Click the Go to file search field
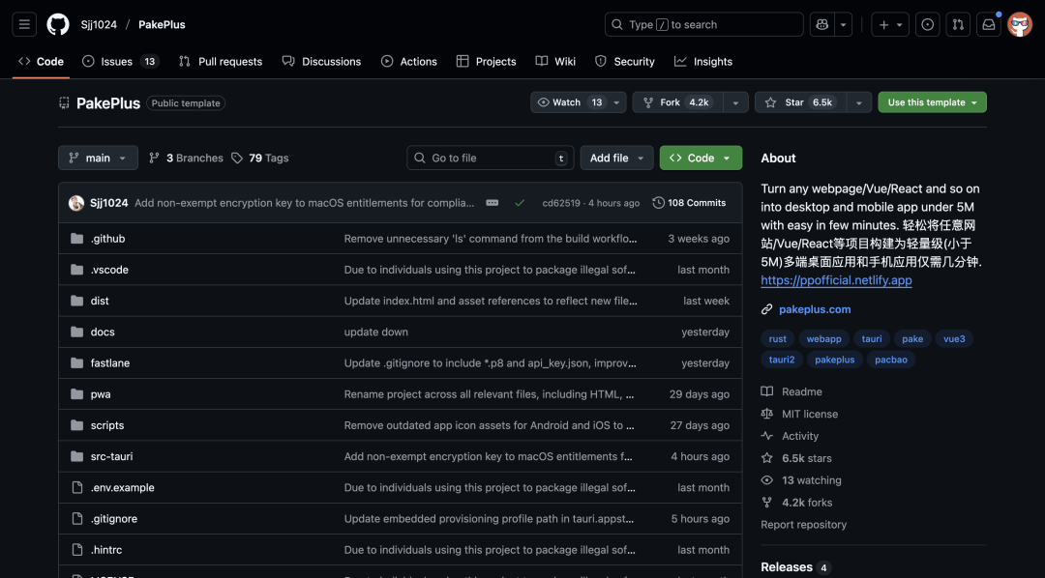The height and width of the screenshot is (578, 1045). tap(491, 158)
